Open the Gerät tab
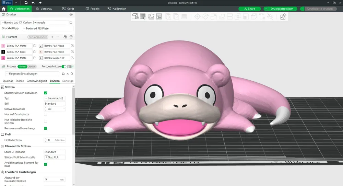Viewport: 343px width, 186px height. [68, 9]
